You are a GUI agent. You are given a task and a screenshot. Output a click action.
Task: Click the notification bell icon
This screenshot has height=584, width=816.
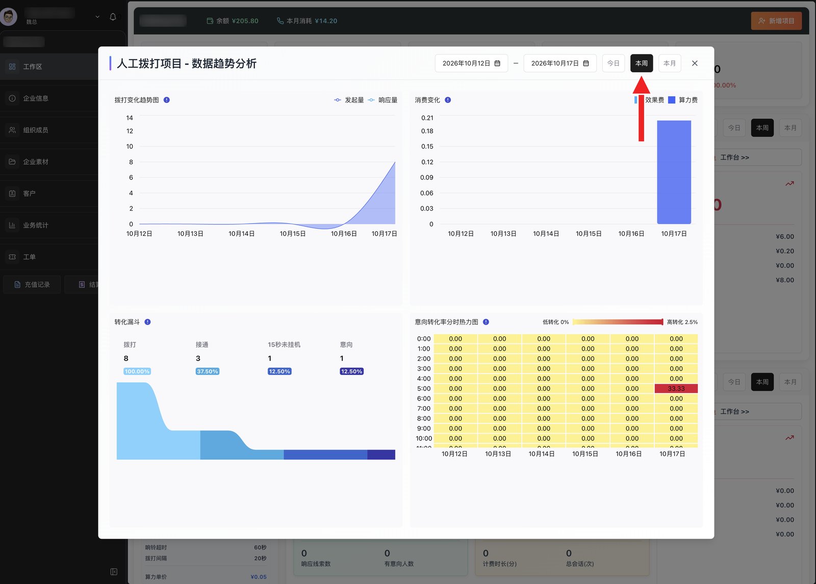point(113,17)
